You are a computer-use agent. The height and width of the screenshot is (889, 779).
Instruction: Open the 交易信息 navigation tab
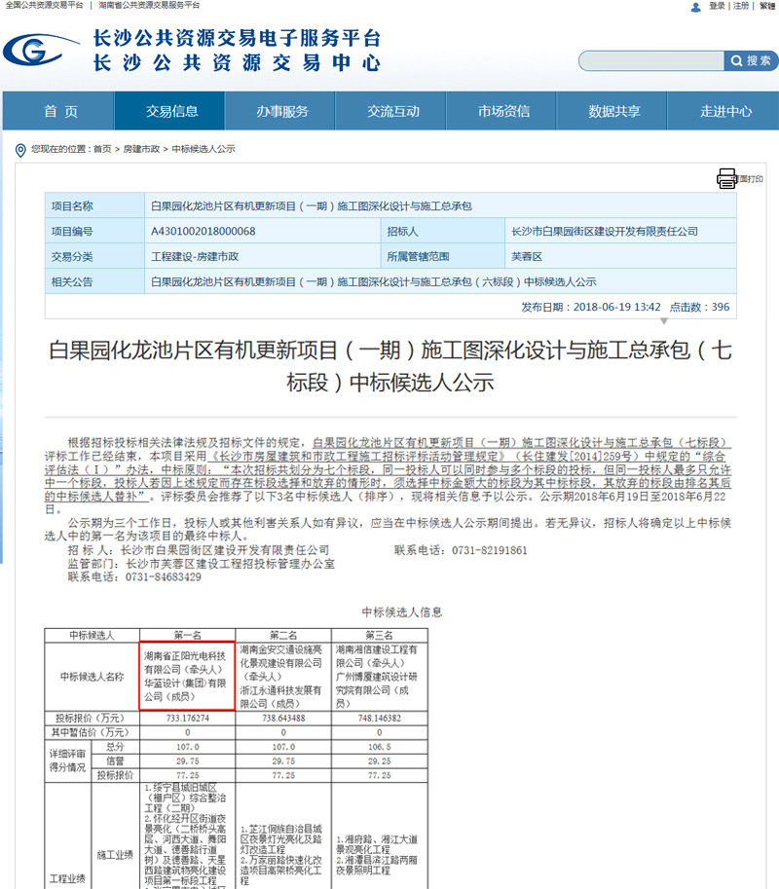[x=171, y=112]
